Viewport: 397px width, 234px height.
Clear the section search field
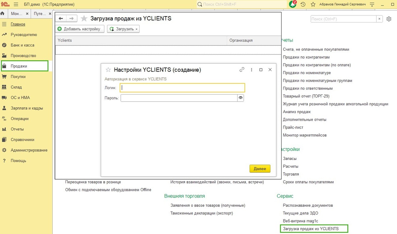tap(379, 19)
